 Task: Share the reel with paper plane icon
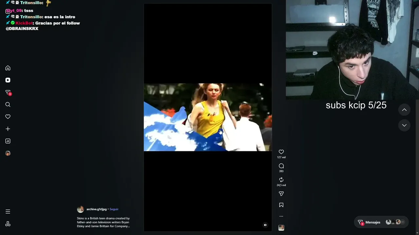[x=281, y=194]
